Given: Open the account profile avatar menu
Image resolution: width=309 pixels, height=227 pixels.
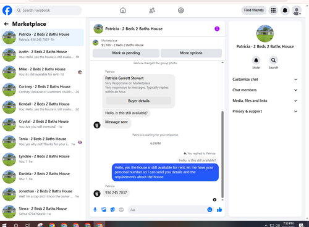Looking at the screenshot, I should tap(297, 10).
